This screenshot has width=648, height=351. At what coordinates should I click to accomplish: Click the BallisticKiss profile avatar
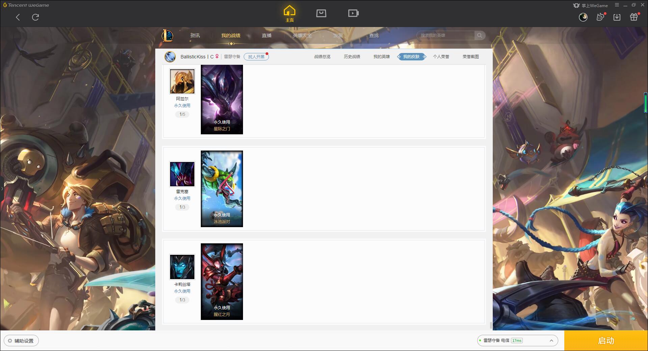click(x=170, y=57)
